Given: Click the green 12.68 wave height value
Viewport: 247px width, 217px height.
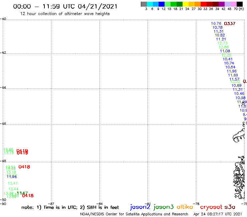Looking at the screenshot, I should coord(224,47).
